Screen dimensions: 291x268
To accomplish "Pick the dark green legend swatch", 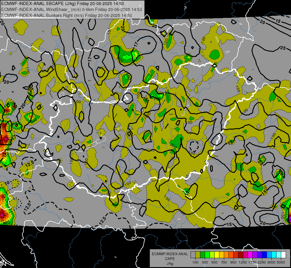I will [202, 255].
